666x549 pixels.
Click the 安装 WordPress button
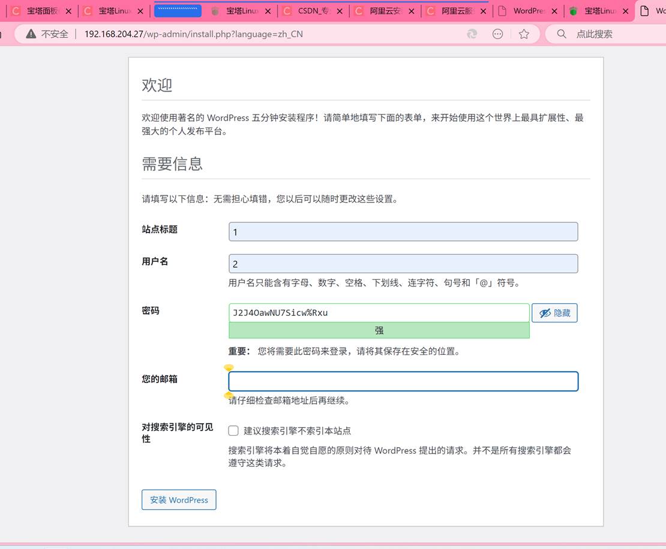(x=179, y=500)
